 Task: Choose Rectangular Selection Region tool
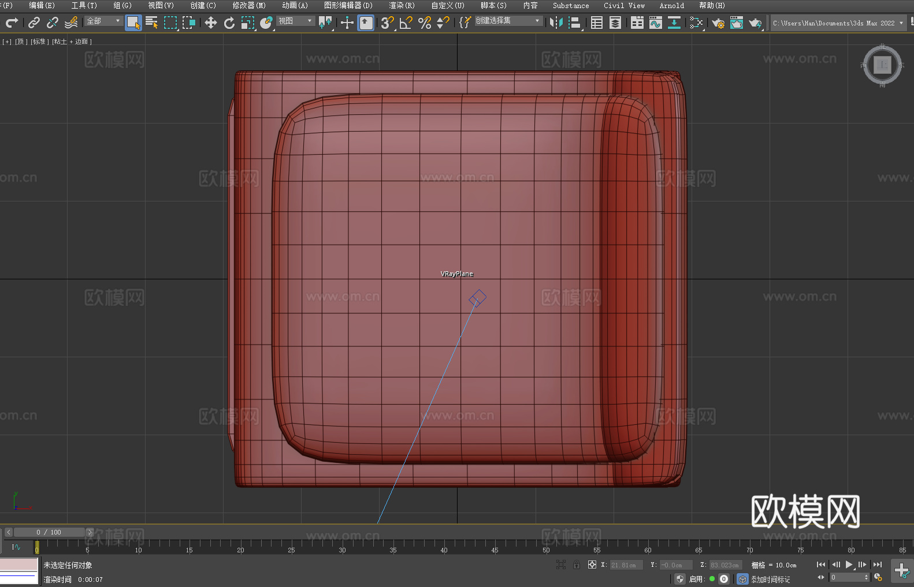click(170, 23)
